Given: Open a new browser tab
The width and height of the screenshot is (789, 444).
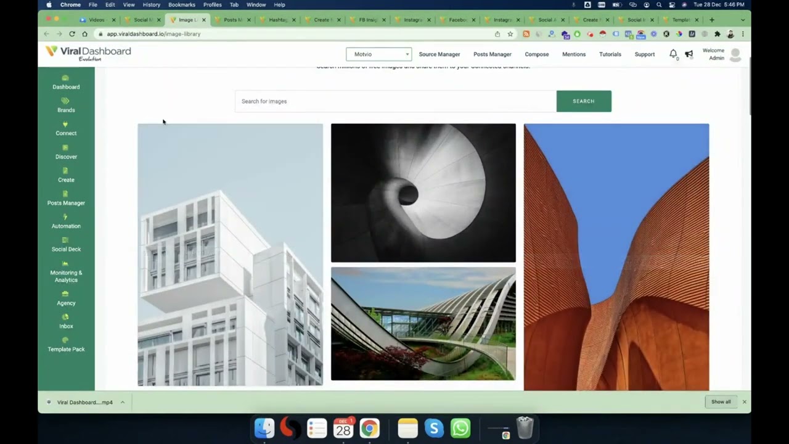Looking at the screenshot, I should pyautogui.click(x=712, y=20).
